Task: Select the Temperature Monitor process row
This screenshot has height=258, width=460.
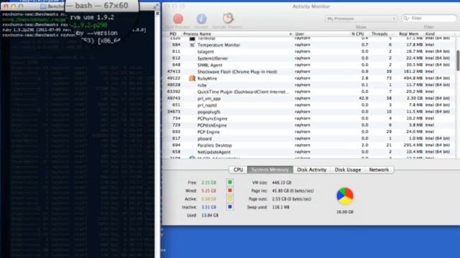Action: coord(310,44)
